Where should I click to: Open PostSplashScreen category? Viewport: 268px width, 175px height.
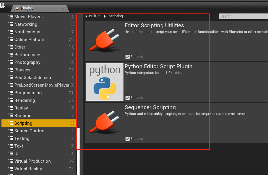click(39, 78)
